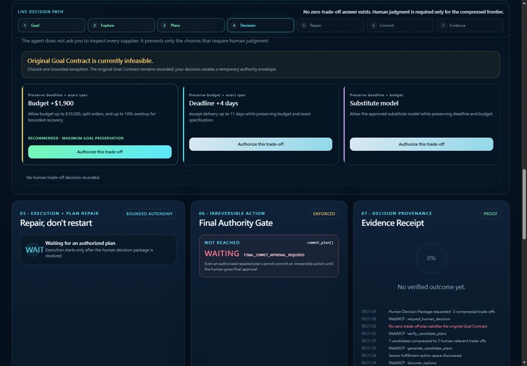Image resolution: width=527 pixels, height=366 pixels.
Task: Select the Budget +$1,900 card title
Action: [x=51, y=103]
